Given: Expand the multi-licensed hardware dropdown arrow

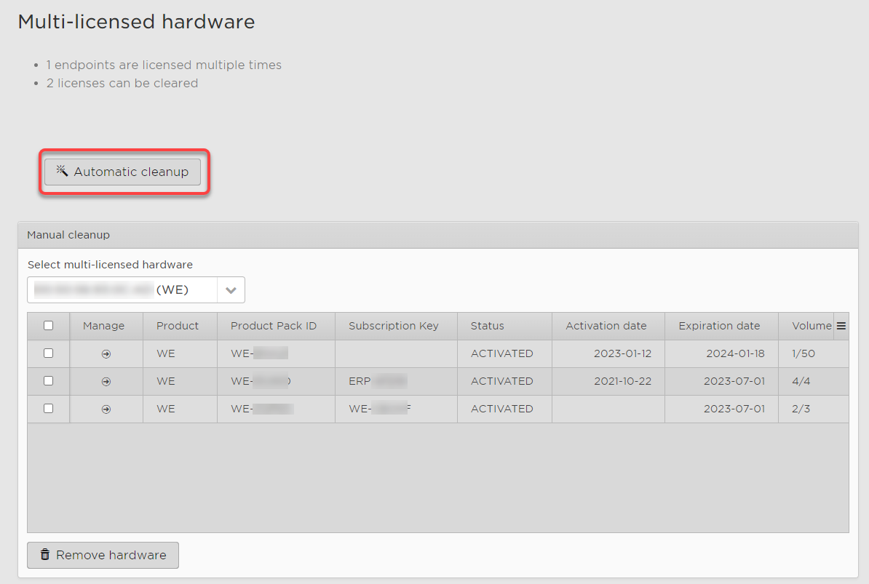Looking at the screenshot, I should (231, 290).
